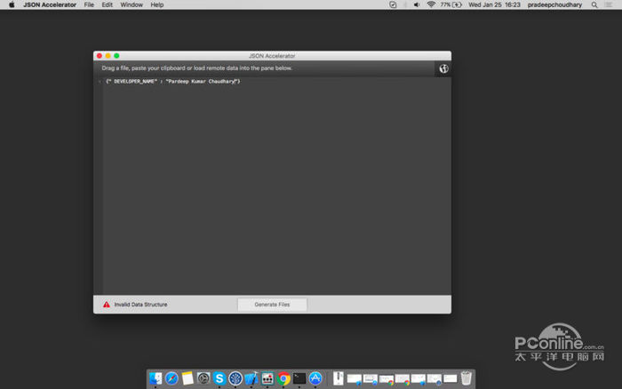
Task: Click the clock icon in menu bar
Action: (x=393, y=4)
